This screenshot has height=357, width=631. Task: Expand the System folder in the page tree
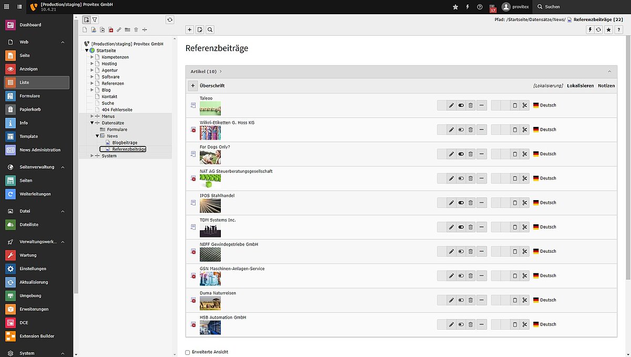pos(92,156)
